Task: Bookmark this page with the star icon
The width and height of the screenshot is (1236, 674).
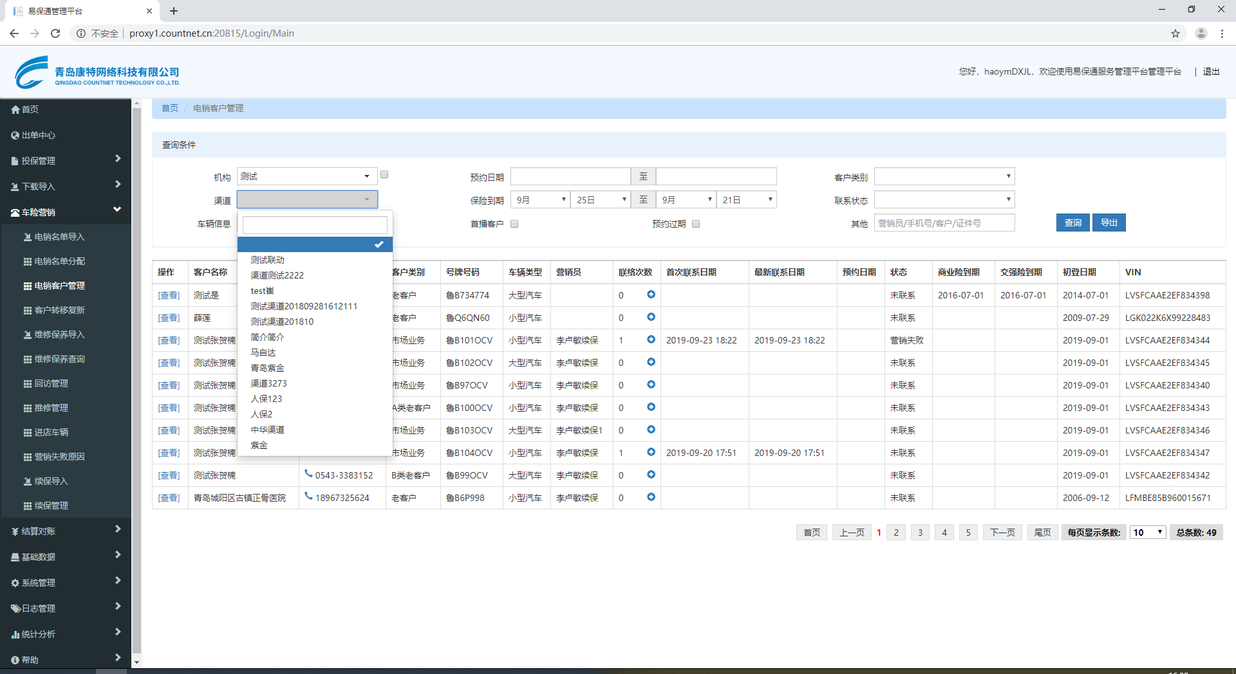Action: (x=1175, y=33)
